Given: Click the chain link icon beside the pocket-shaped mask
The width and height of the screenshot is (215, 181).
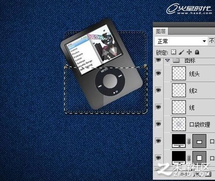Looking at the screenshot, I should point(189,141).
